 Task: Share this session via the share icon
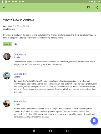click(x=97, y=7)
